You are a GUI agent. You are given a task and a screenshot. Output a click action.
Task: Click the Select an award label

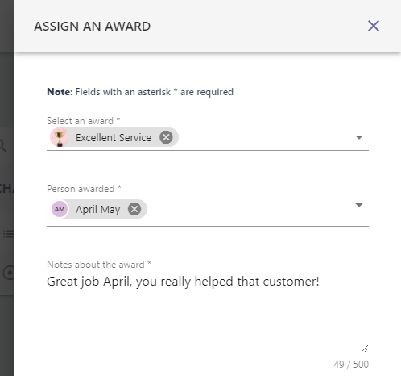83,121
